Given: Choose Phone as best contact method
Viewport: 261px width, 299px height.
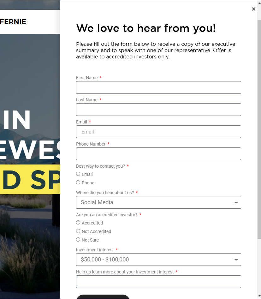Looking at the screenshot, I should point(78,182).
